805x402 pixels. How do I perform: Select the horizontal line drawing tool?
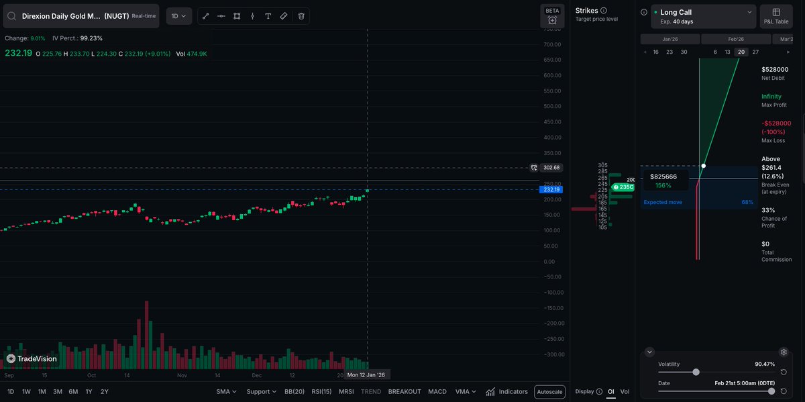(x=221, y=15)
